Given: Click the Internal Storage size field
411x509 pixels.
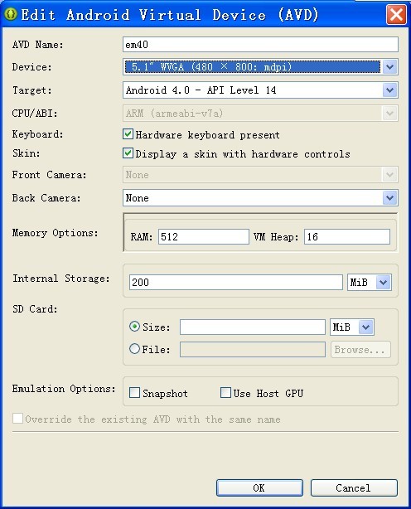Looking at the screenshot, I should point(236,282).
